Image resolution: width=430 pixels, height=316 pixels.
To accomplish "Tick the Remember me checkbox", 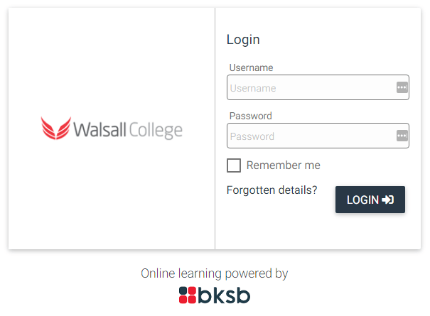I will coord(234,165).
